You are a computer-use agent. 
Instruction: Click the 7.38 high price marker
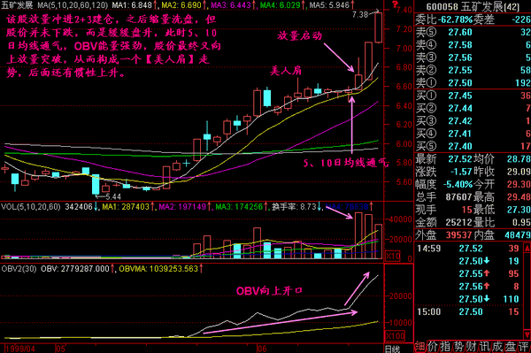[359, 14]
